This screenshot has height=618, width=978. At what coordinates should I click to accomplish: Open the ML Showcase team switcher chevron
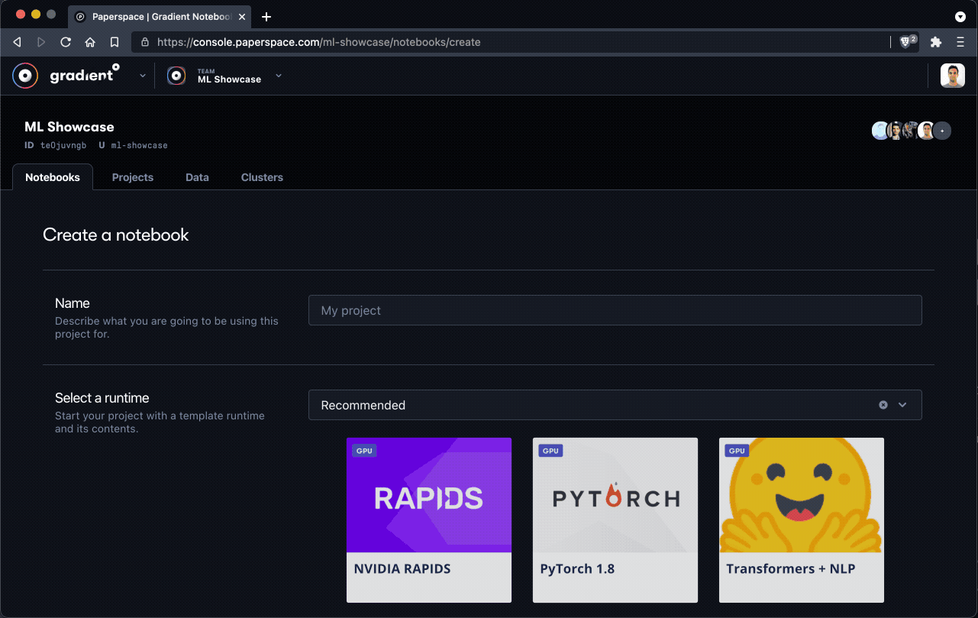coord(279,76)
